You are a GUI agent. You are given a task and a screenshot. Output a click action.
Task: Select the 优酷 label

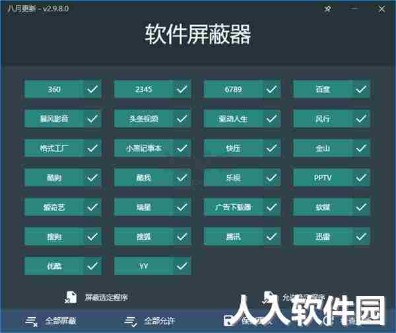(x=54, y=266)
